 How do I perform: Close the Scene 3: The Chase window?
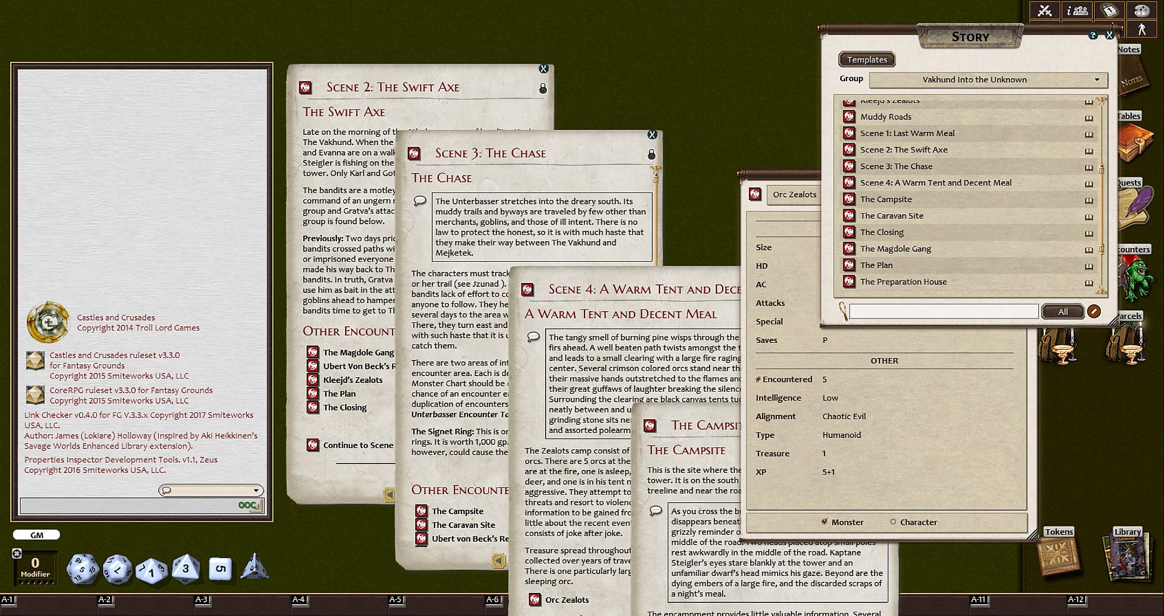point(652,135)
